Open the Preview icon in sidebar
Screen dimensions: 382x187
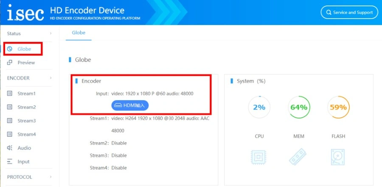click(10, 63)
